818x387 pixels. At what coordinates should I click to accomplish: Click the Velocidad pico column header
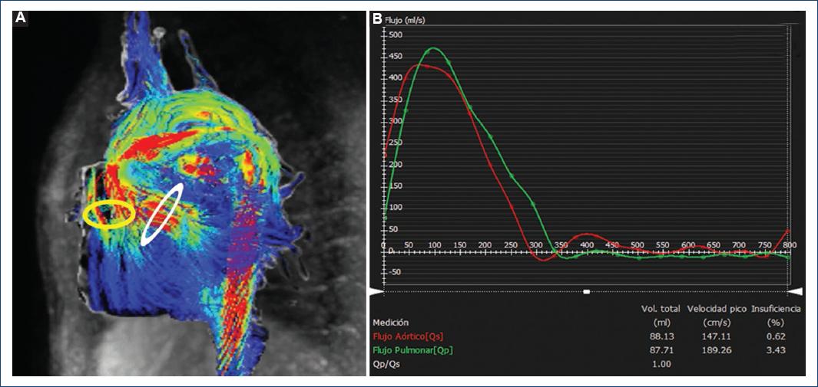[716, 309]
